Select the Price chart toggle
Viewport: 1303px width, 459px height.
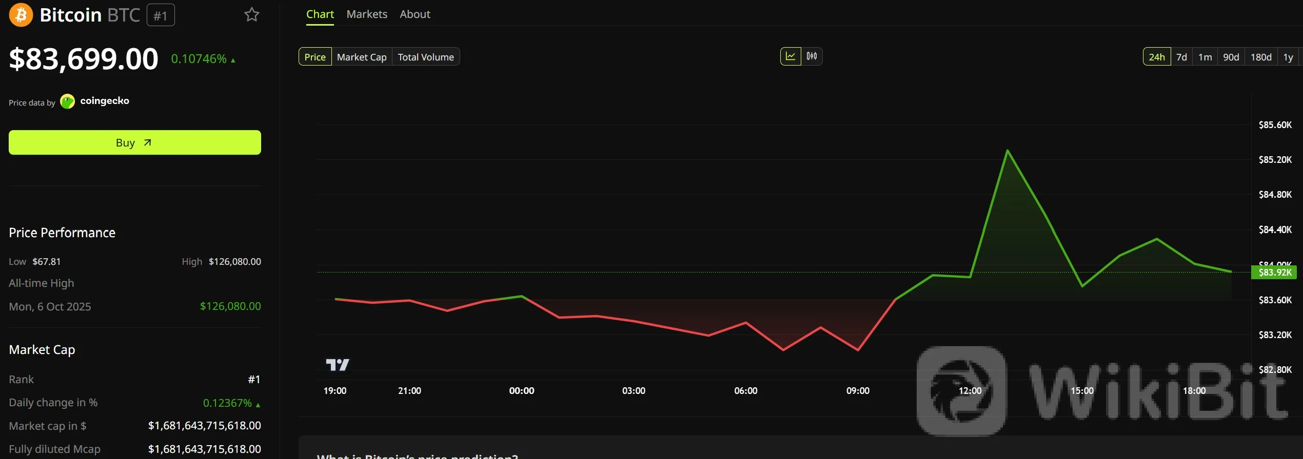[x=315, y=57]
